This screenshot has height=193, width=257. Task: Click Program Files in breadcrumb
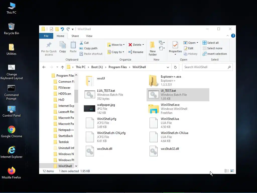click(x=118, y=67)
